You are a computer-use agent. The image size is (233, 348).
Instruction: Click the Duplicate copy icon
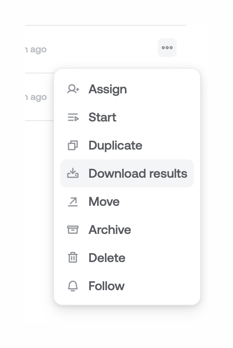pos(73,145)
